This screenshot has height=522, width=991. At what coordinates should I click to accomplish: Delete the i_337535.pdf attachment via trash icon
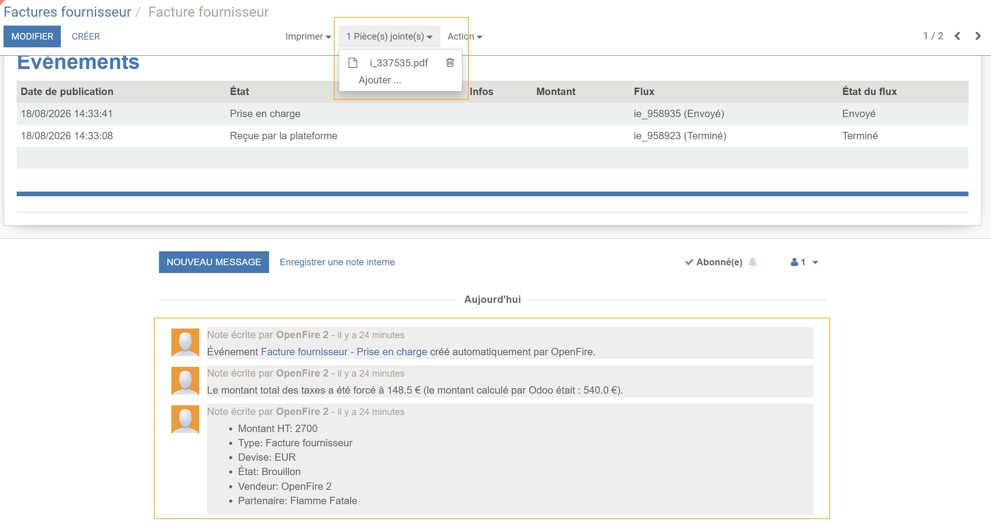450,62
